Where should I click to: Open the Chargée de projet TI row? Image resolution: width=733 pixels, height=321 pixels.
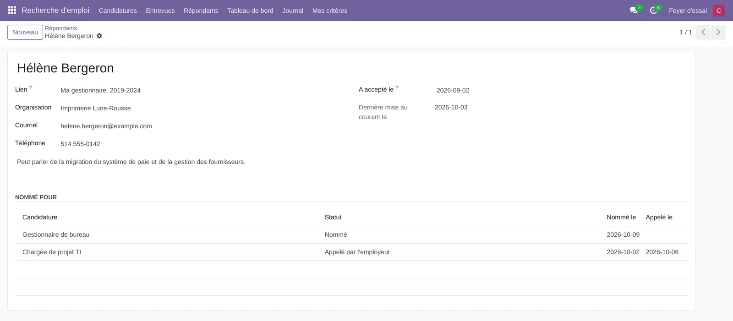point(351,252)
